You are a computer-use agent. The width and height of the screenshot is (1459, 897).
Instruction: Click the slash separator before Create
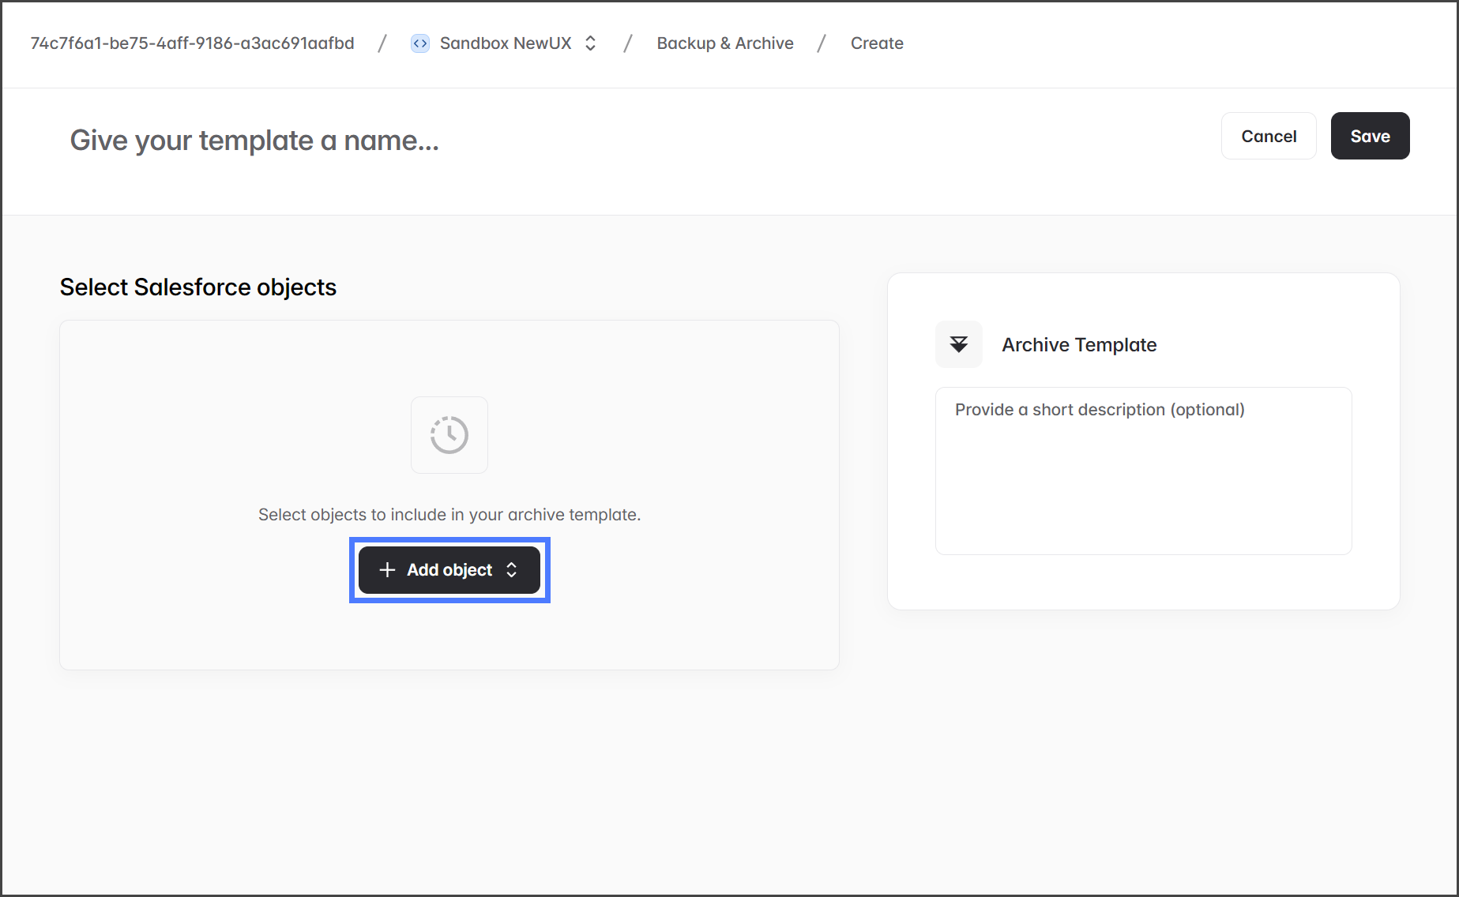coord(822,43)
